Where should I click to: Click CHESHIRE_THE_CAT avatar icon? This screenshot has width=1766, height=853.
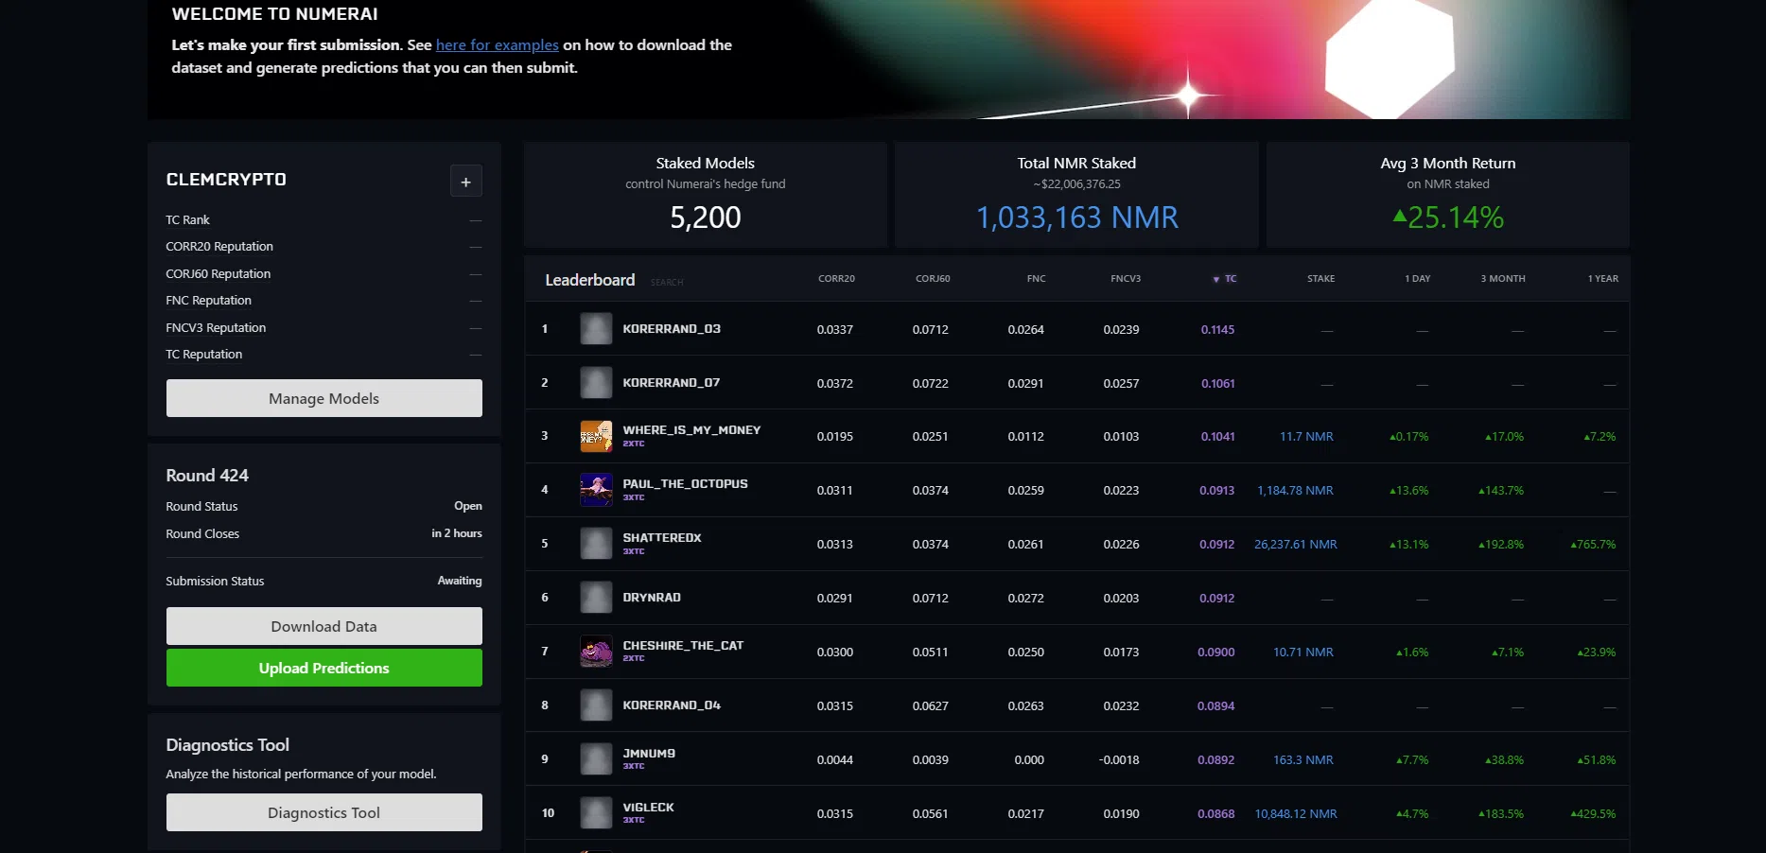coord(596,652)
